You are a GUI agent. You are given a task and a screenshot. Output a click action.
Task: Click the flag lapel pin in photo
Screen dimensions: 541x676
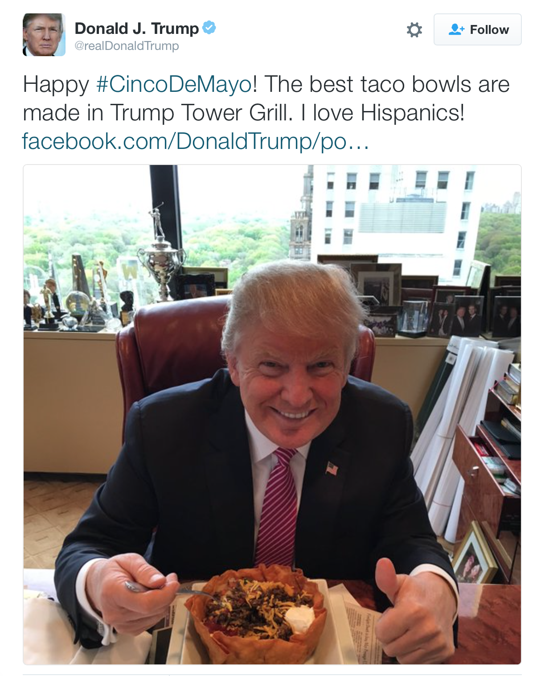click(x=332, y=468)
